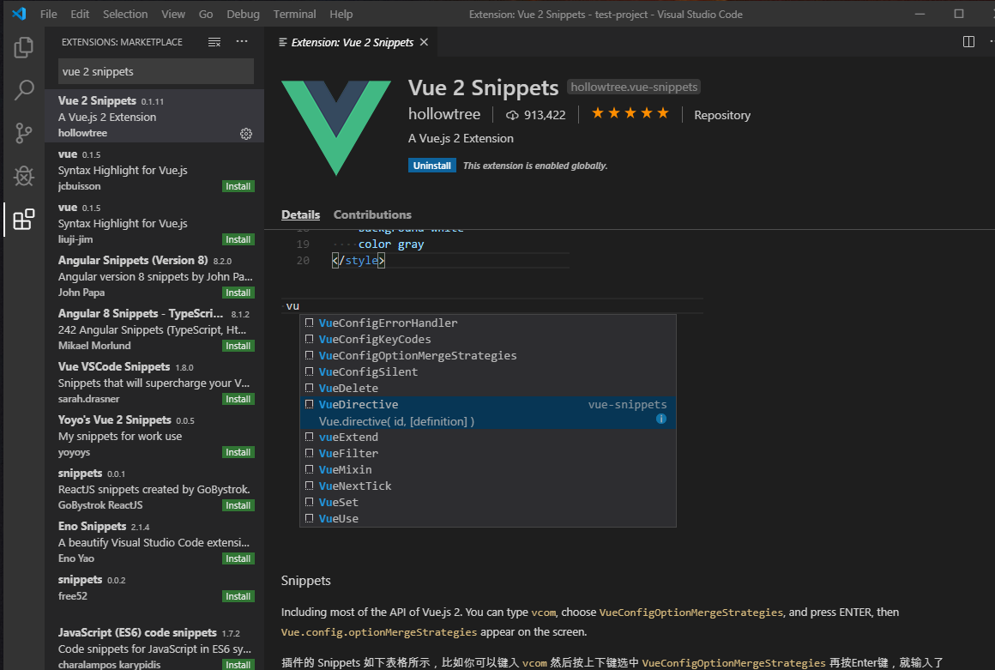Click VueConfigOptionMergeStrategies suggestion
The height and width of the screenshot is (670, 995).
[487, 355]
